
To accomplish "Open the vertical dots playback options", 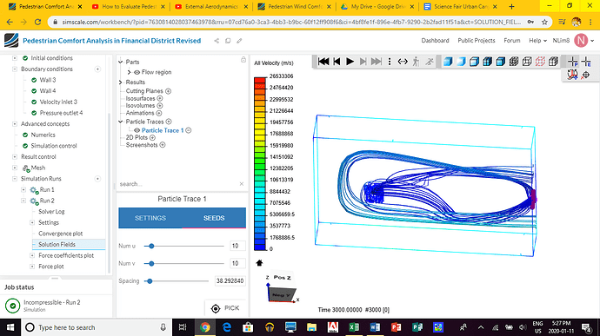I will pyautogui.click(x=390, y=62).
